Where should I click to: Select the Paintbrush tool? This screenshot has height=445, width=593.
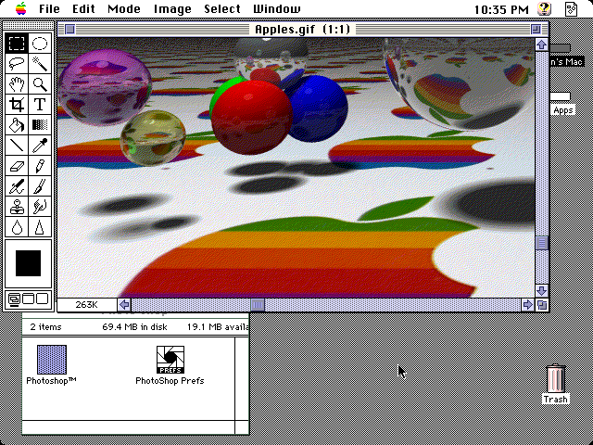click(x=40, y=185)
